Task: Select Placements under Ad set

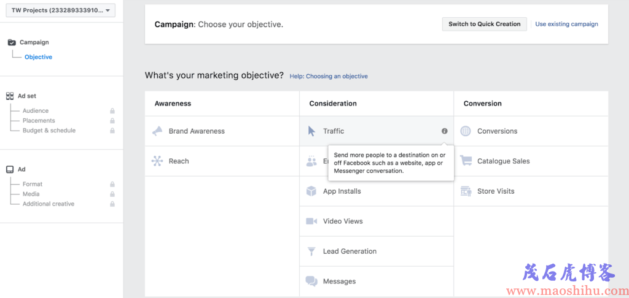Action: 39,121
